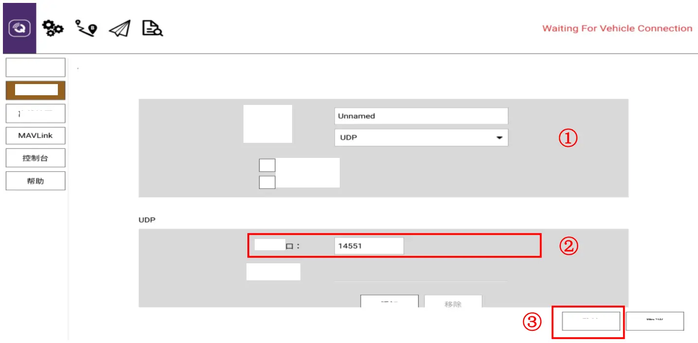This screenshot has width=698, height=343.
Task: Switch to Fly view paper plane icon
Action: 120,29
